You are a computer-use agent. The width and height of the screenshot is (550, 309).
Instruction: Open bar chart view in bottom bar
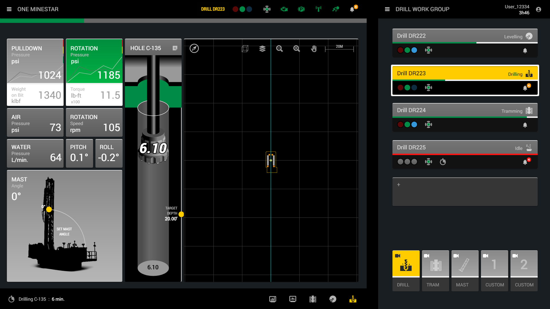(x=272, y=299)
